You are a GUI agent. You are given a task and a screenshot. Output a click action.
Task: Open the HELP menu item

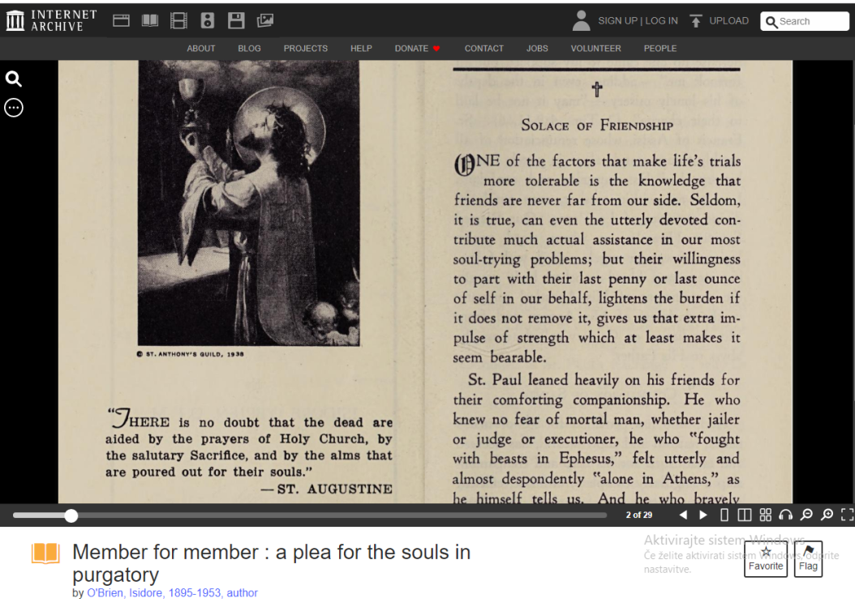[x=361, y=49]
